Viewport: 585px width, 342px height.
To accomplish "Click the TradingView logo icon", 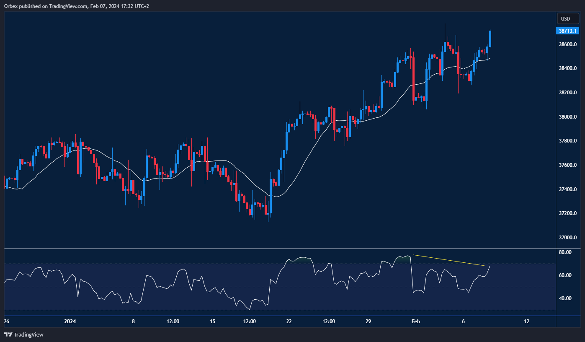I will point(8,334).
